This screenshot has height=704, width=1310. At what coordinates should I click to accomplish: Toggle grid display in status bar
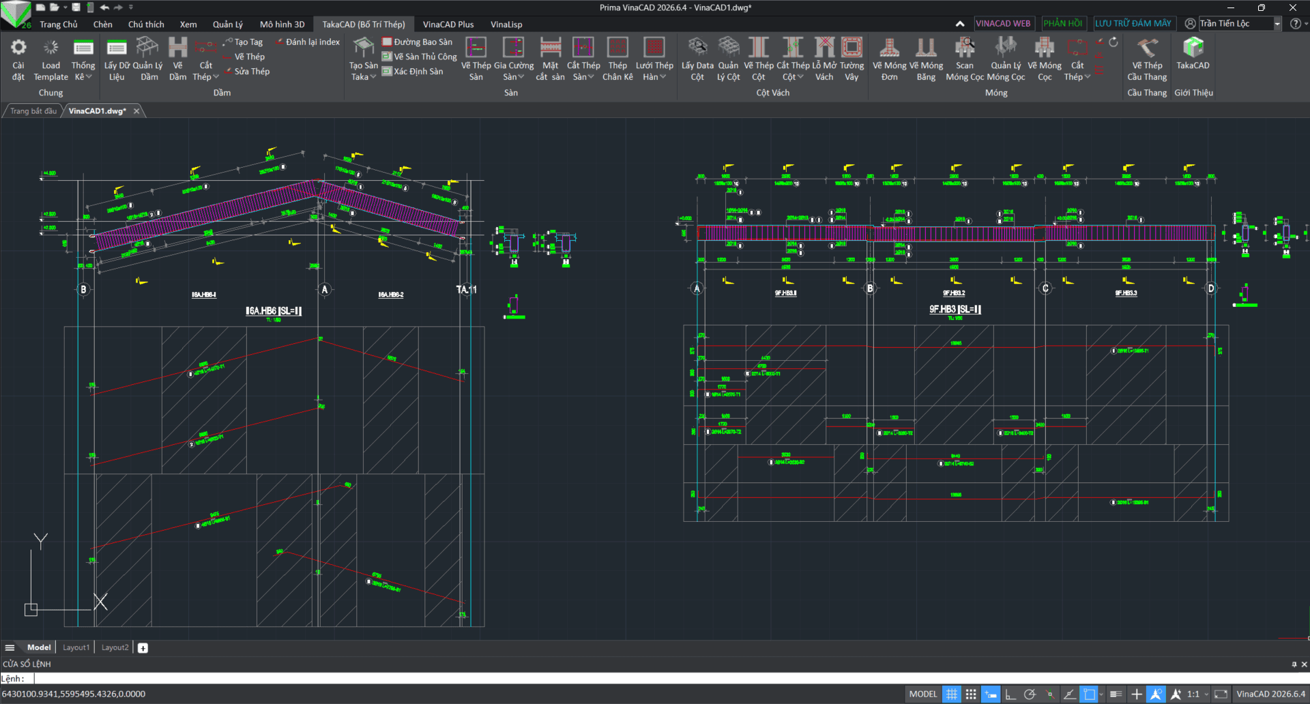click(951, 694)
